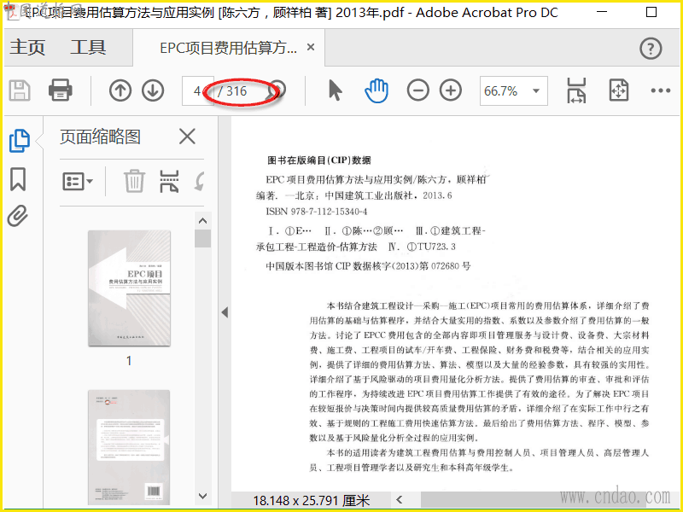This screenshot has height=512, width=683.
Task: Click the page number input field
Action: click(x=198, y=91)
